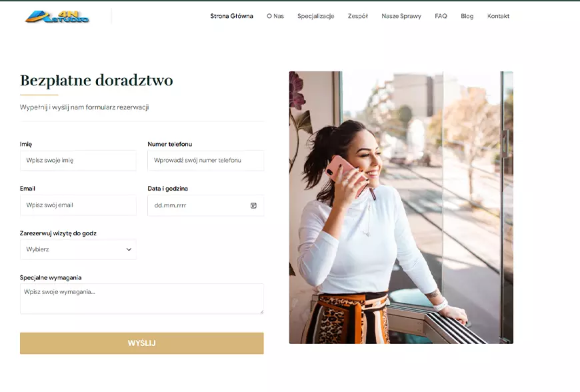This screenshot has height=392, width=580.
Task: Click the Numer telefonu field
Action: tap(205, 160)
